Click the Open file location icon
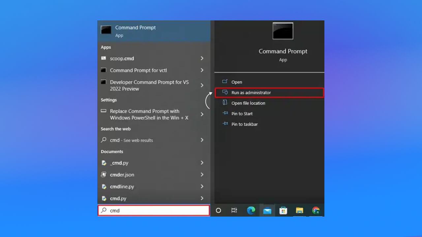422x237 pixels. [225, 103]
